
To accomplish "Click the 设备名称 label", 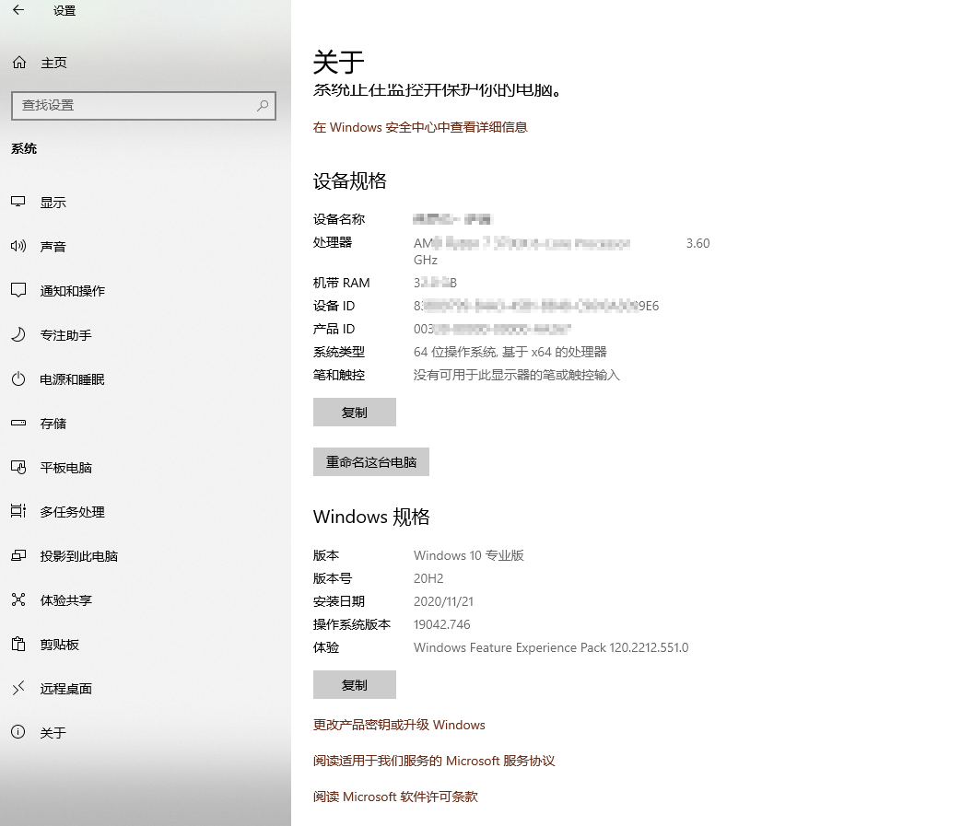I will [339, 219].
